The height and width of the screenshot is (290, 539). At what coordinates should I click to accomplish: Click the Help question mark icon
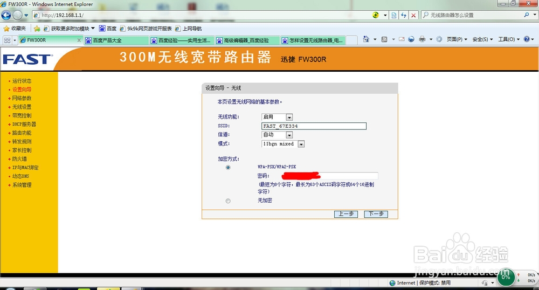(527, 39)
